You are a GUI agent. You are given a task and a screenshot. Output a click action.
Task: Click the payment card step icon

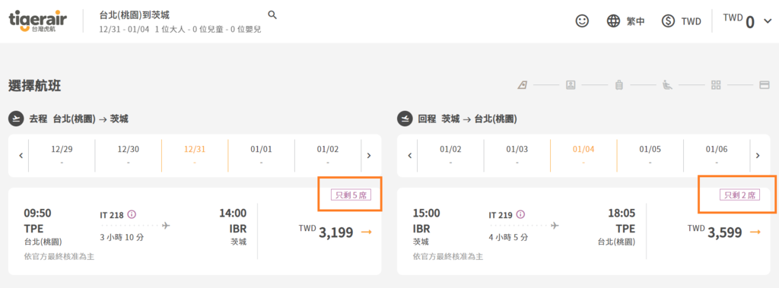point(765,85)
